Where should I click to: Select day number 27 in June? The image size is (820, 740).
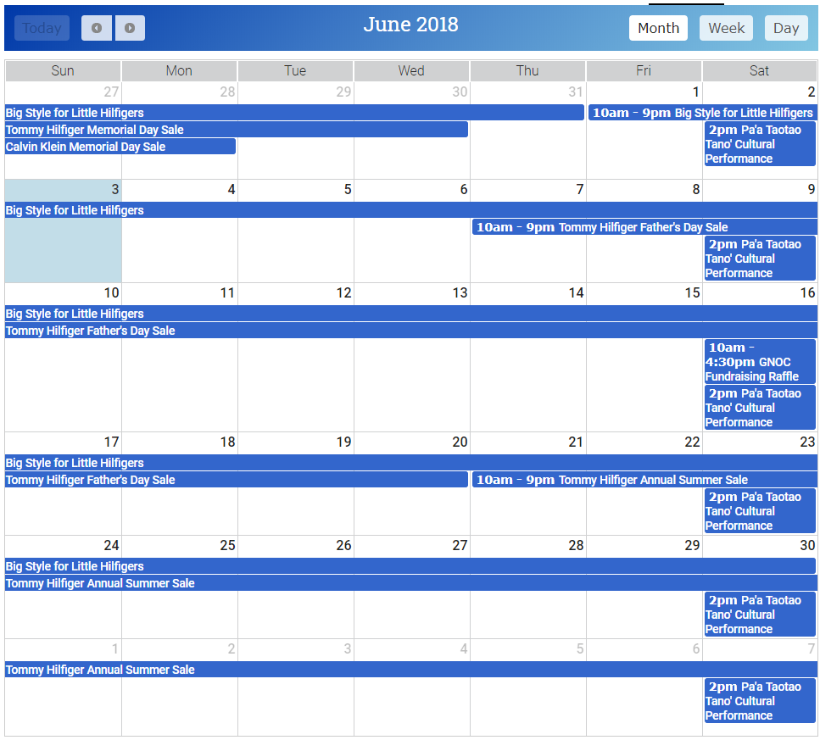[x=460, y=546]
